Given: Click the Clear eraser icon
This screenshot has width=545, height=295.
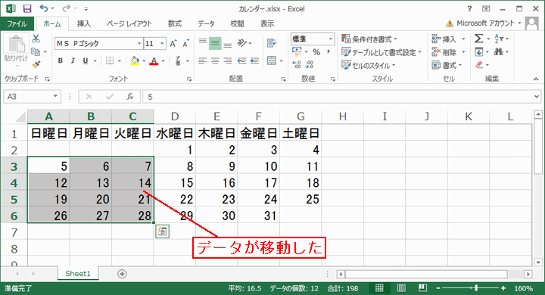Looking at the screenshot, I should (479, 64).
